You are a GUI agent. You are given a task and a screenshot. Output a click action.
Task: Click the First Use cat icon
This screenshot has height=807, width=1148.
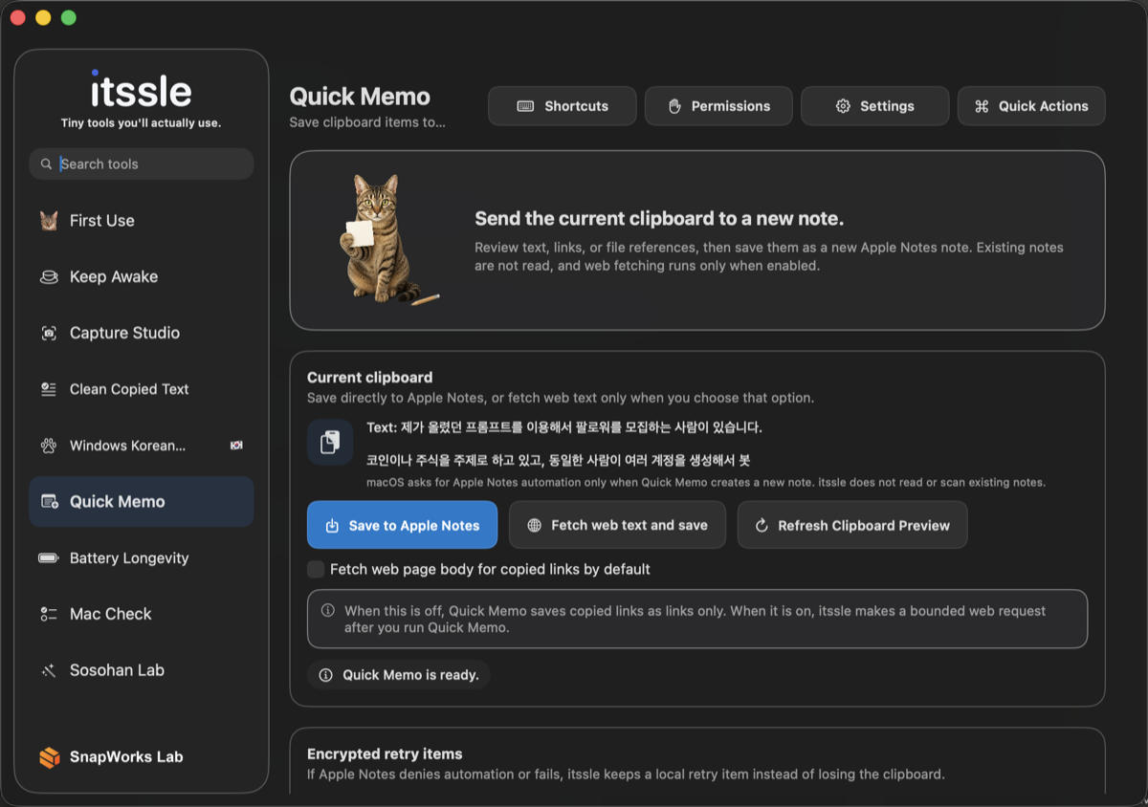tap(49, 221)
